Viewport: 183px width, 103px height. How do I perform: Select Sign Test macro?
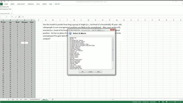tap(72, 58)
